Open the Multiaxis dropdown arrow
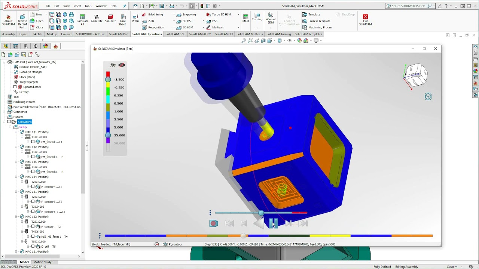This screenshot has height=269, width=479. tap(238, 27)
